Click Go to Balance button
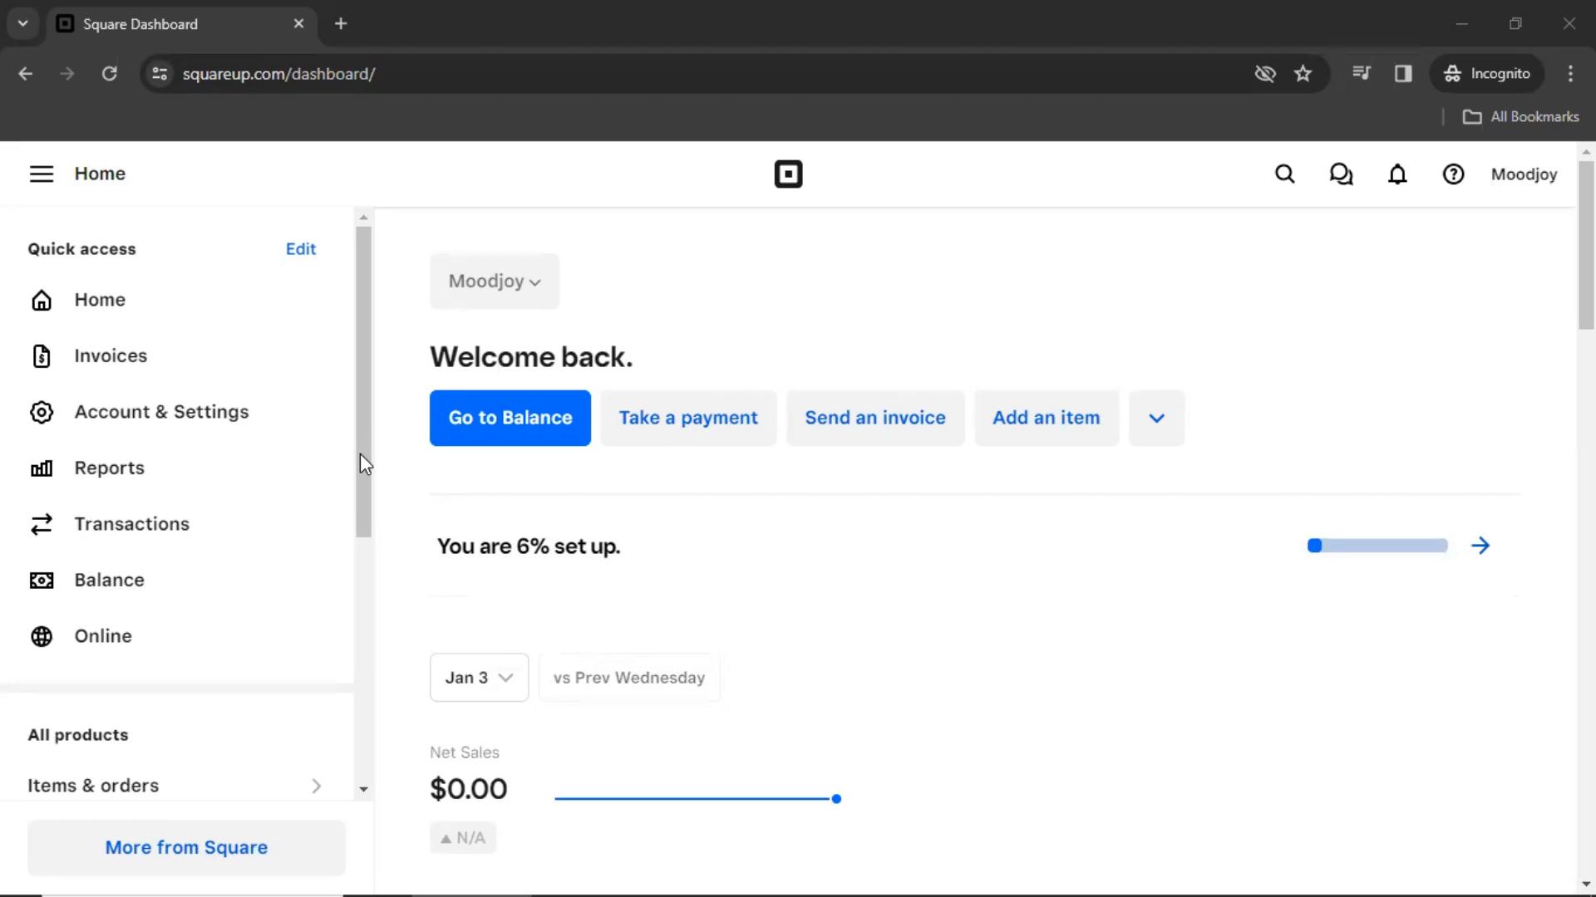1596x897 pixels. click(510, 416)
